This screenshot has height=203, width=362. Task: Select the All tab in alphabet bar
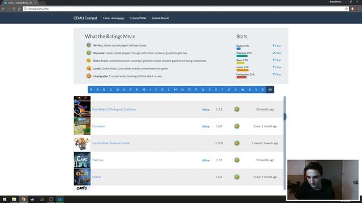click(270, 90)
